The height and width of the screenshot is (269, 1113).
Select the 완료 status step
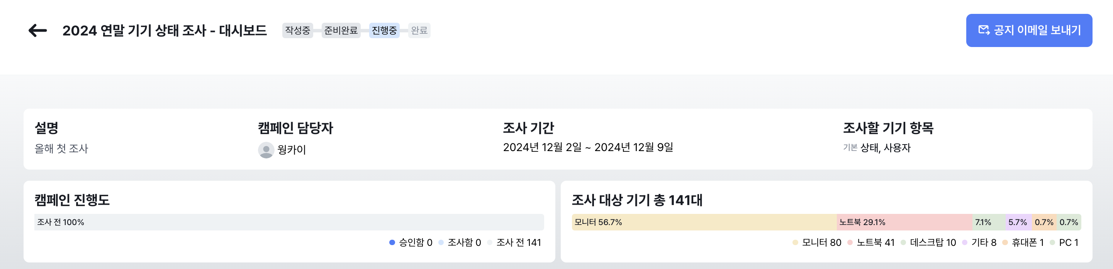[x=419, y=30]
